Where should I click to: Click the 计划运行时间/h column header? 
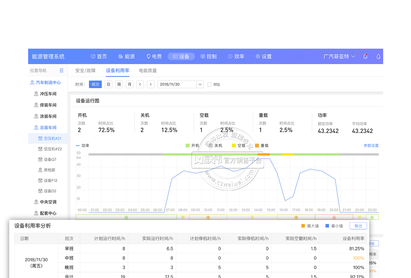click(104, 239)
